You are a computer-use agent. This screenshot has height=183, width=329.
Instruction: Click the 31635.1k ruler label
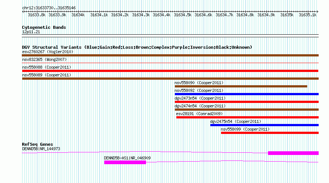point(308,15)
